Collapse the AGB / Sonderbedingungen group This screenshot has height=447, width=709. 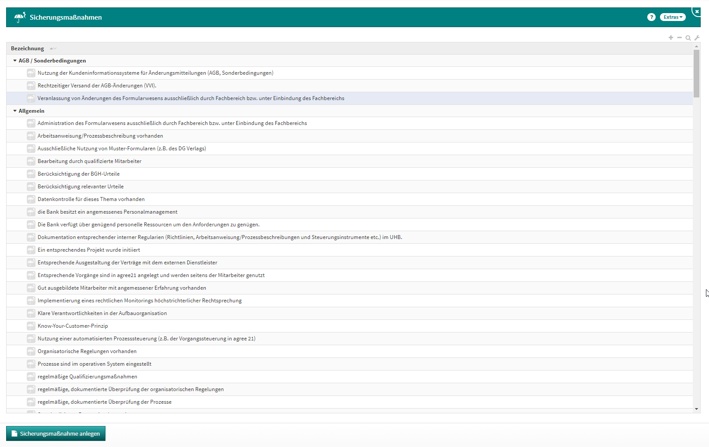coord(15,61)
